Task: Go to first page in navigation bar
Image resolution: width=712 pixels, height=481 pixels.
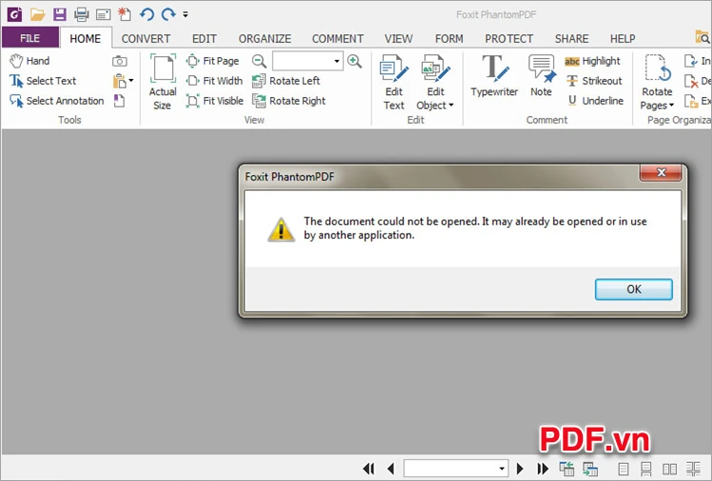Action: click(x=369, y=469)
